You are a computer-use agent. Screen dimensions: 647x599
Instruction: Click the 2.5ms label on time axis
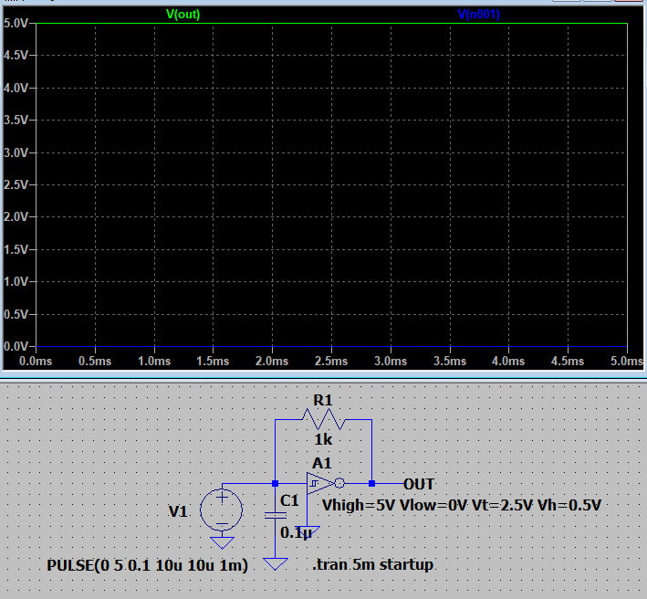point(331,362)
